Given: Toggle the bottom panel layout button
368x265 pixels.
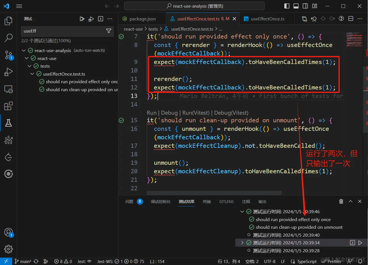Looking at the screenshot, I should (296, 6).
